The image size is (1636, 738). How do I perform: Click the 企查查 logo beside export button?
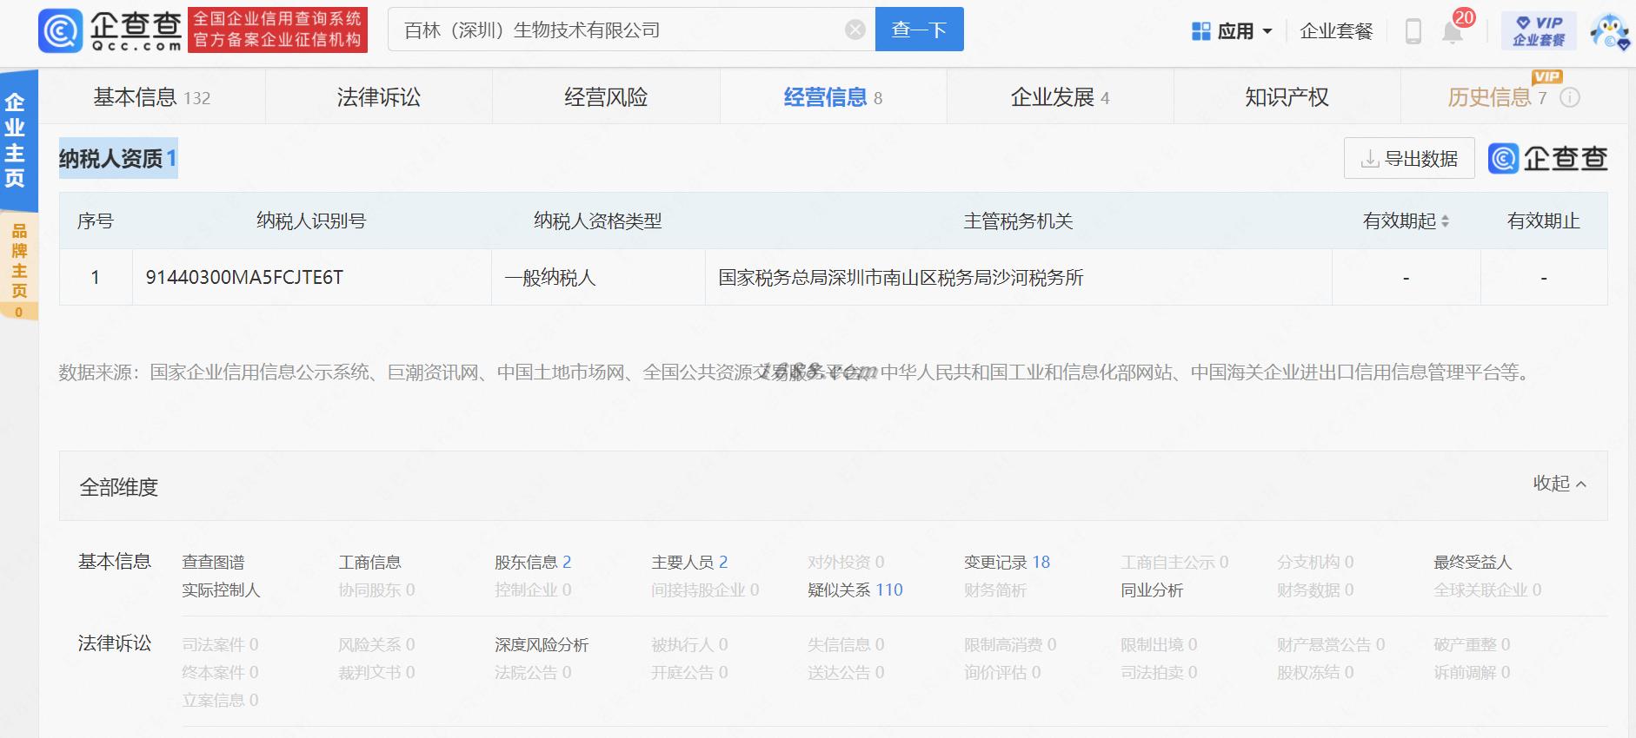[1547, 158]
